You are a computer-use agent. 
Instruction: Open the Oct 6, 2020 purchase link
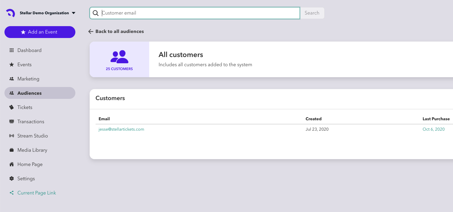click(433, 129)
